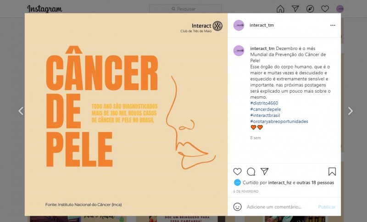Open comments via speech bubble icon
The height and width of the screenshot is (222, 367).
(251, 172)
